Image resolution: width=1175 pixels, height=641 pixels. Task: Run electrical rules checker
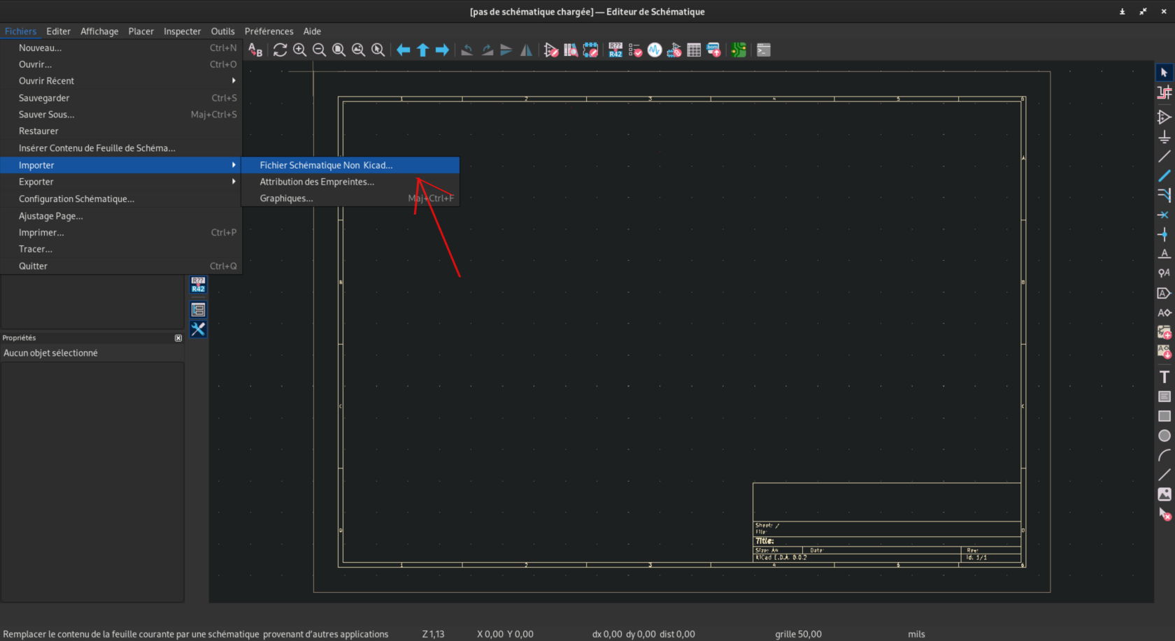(635, 50)
